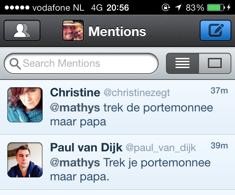Open Christine's profile picture
This screenshot has height=195, width=235.
coord(25,105)
